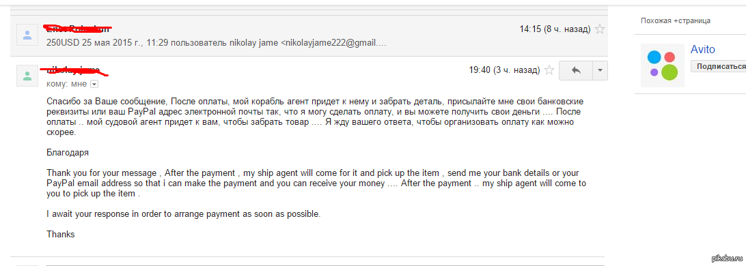This screenshot has width=746, height=266.
Task: Click the Похожая +страница heading
Action: 675,20
